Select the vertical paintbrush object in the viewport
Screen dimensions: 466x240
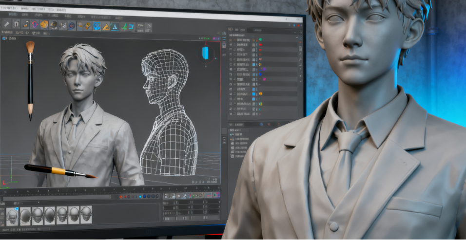coord(30,80)
